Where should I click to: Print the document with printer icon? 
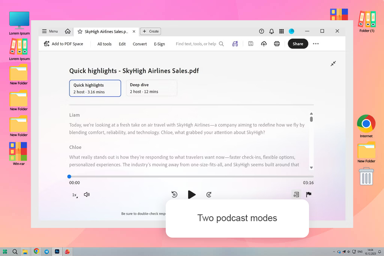click(x=277, y=44)
